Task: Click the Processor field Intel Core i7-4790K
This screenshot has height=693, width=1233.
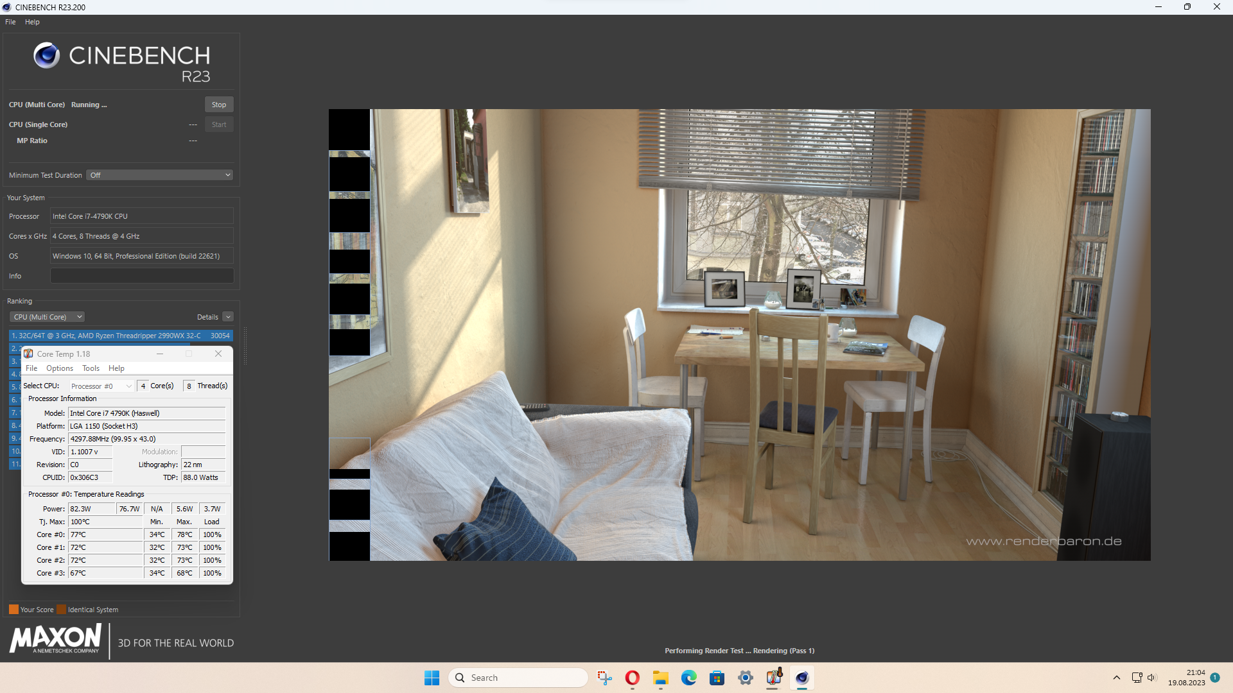Action: pyautogui.click(x=142, y=216)
